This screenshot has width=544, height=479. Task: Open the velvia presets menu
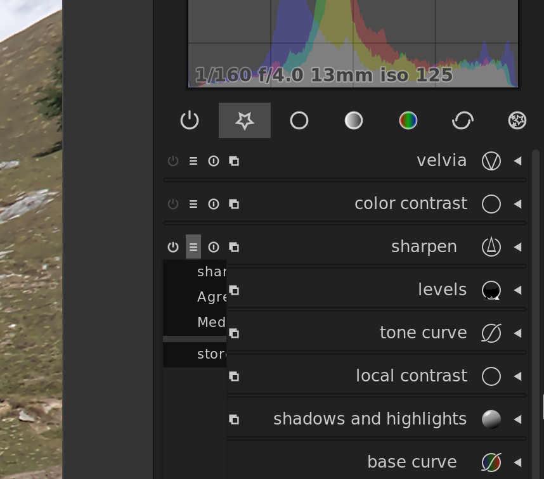[x=193, y=161]
